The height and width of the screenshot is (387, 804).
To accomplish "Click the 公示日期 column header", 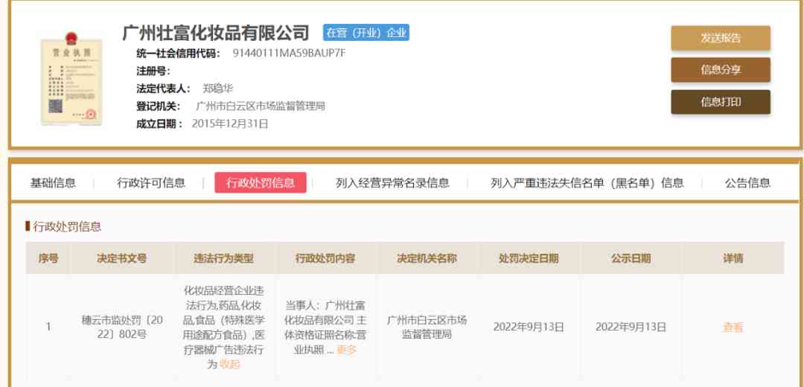I will [631, 258].
